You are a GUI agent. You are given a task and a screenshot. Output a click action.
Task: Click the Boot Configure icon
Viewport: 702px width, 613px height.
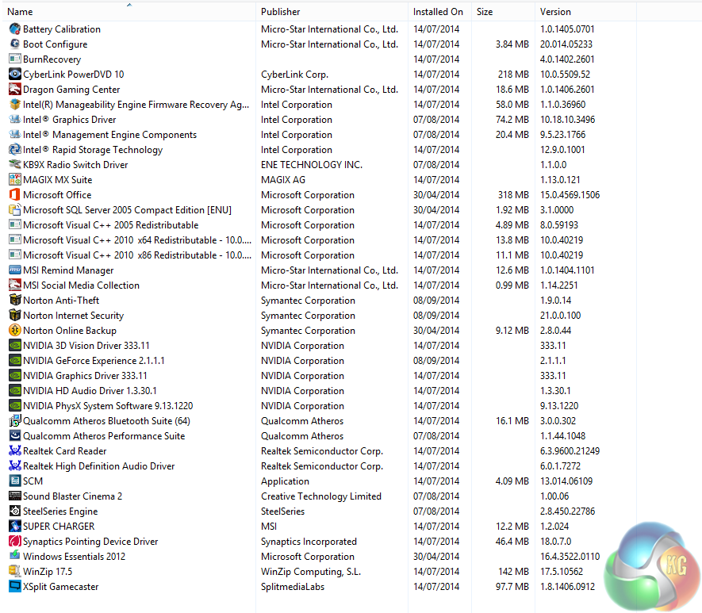(x=15, y=44)
